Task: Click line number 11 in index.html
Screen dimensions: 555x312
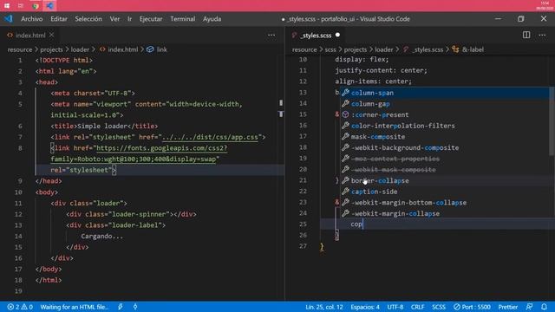Action: click(x=19, y=203)
